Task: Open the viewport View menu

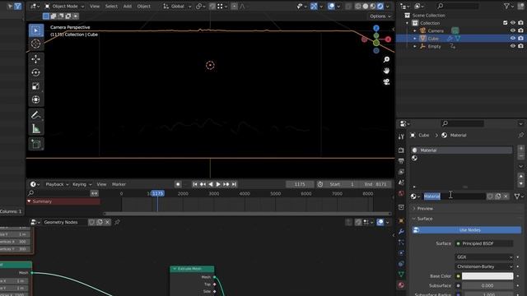Action: 95,7
